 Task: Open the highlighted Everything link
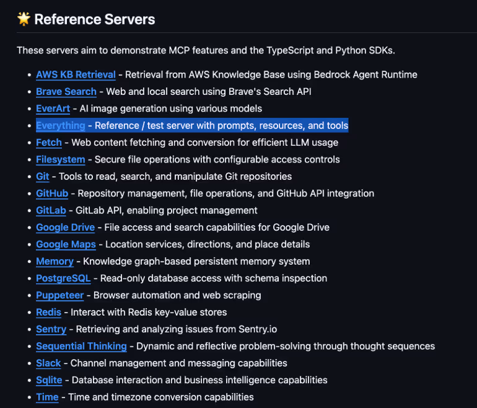coord(61,125)
